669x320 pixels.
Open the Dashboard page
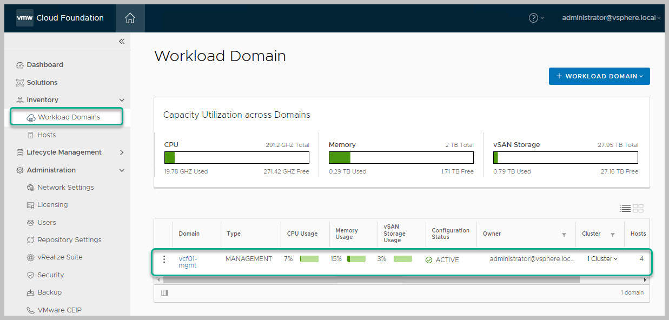(x=45, y=65)
